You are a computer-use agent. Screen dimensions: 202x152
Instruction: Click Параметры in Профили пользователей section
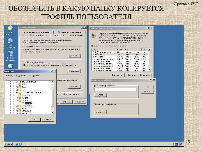(x=74, y=71)
